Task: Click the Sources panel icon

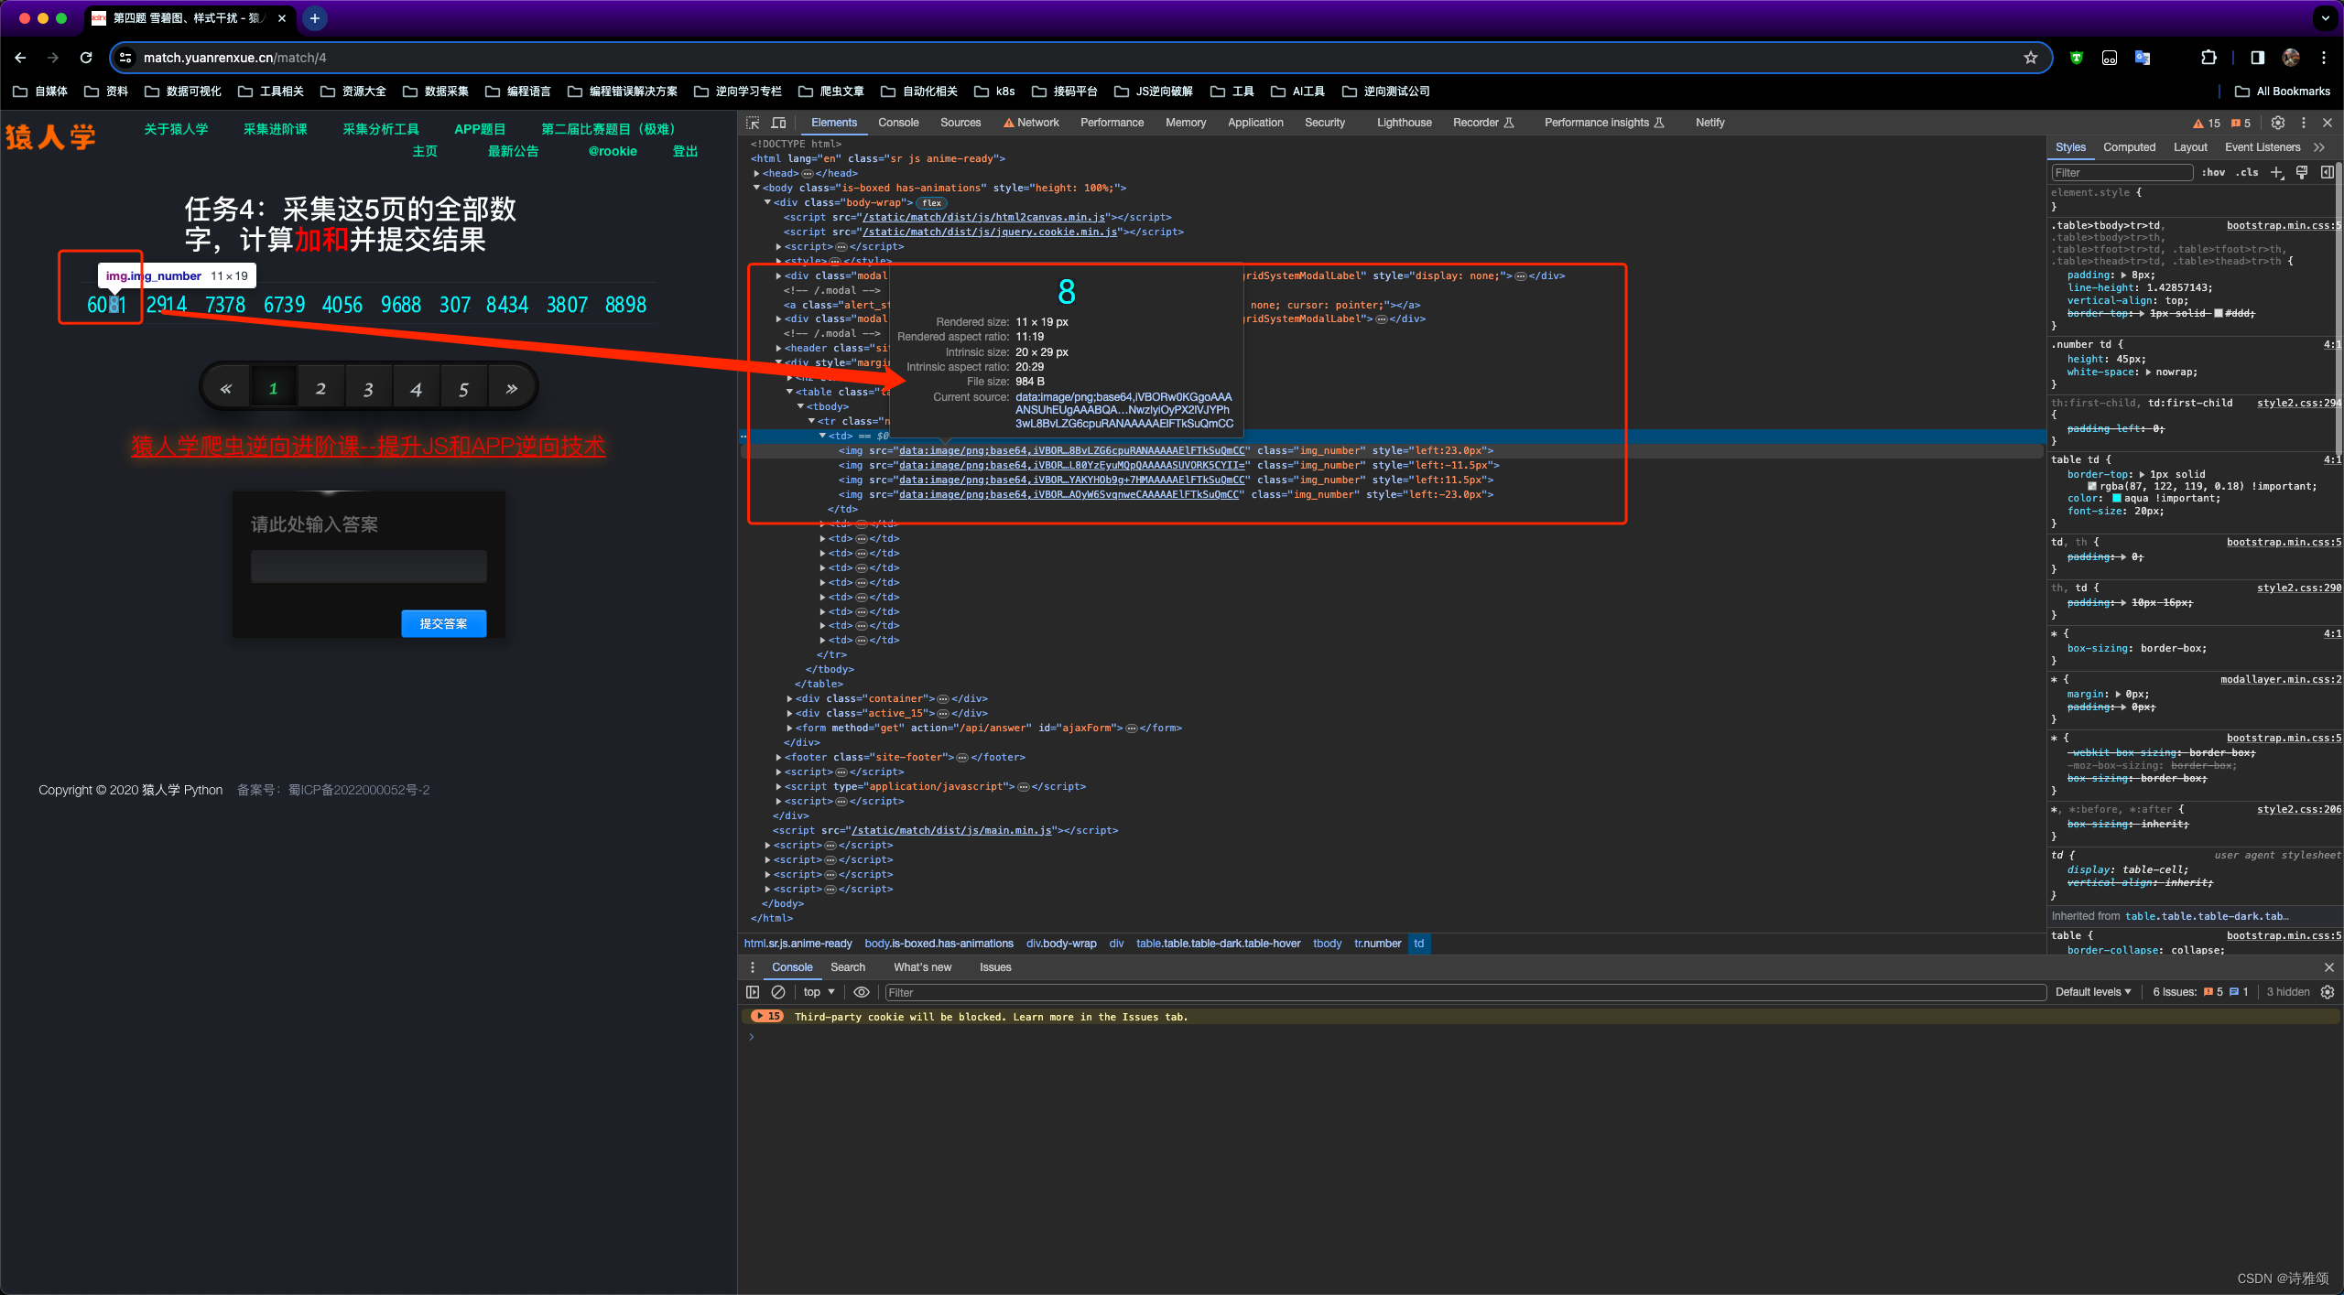Action: (x=958, y=123)
